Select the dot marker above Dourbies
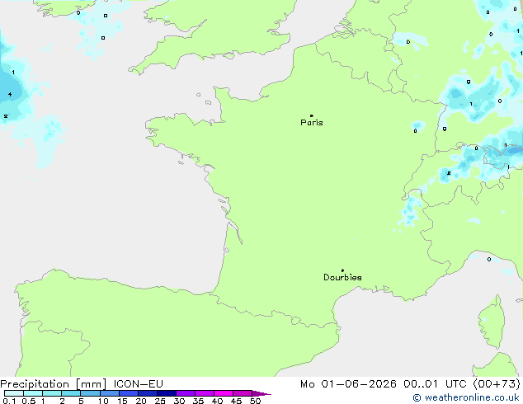This screenshot has width=523, height=404. (342, 270)
